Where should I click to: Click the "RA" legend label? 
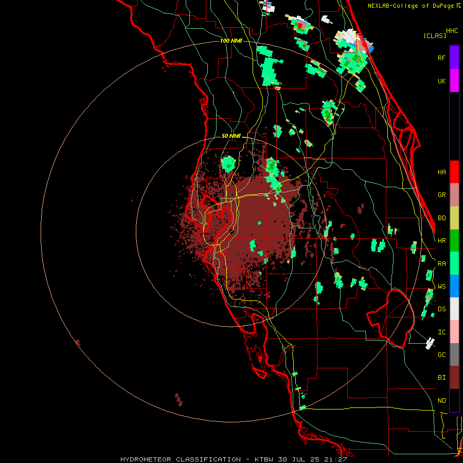441,264
